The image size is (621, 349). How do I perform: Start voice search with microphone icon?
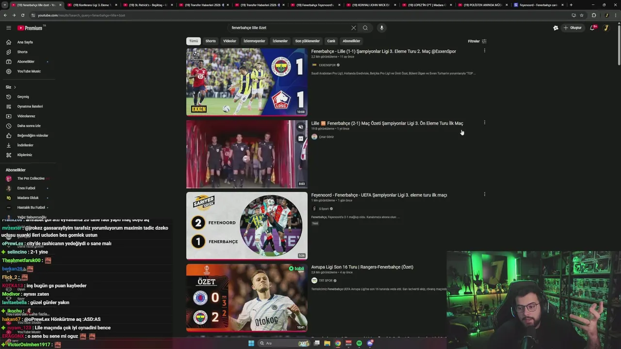point(382,28)
